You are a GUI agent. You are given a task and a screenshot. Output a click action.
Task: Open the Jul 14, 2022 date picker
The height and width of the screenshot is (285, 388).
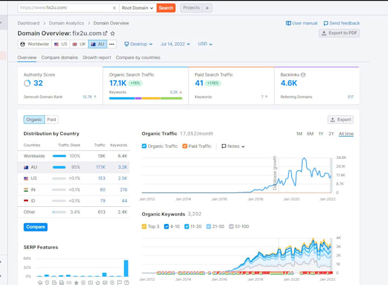(x=175, y=44)
